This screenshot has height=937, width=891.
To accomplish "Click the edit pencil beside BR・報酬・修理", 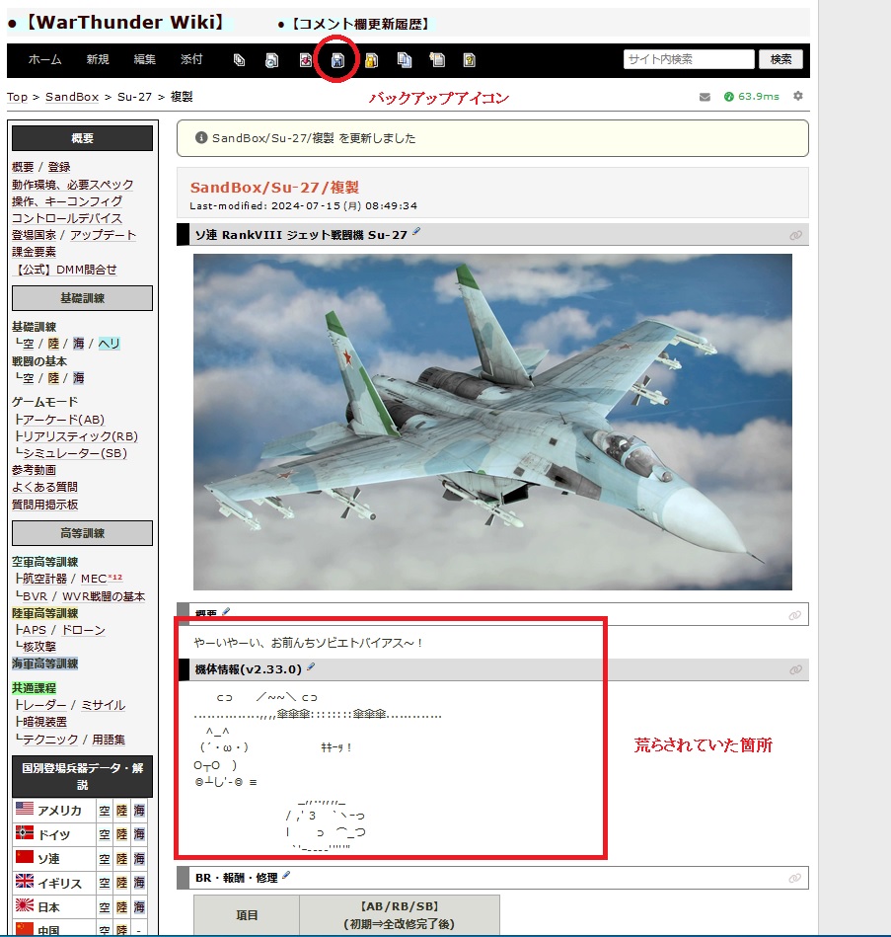I will pos(286,875).
